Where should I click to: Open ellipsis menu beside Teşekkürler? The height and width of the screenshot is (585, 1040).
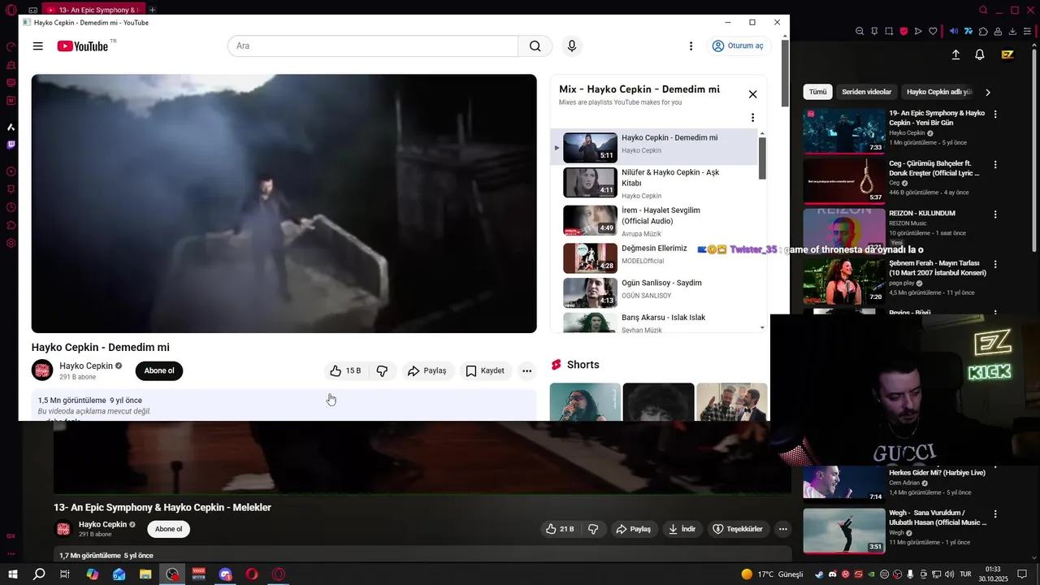[782, 529]
